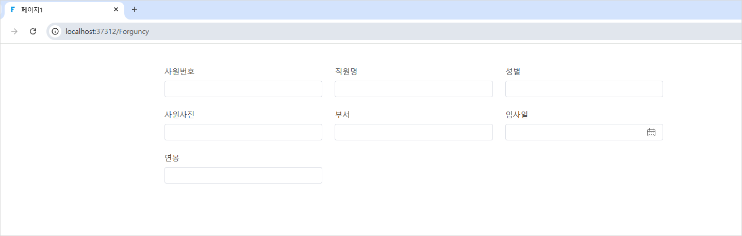The width and height of the screenshot is (742, 236).
Task: Focus the 연봉 input field
Action: [x=243, y=175]
